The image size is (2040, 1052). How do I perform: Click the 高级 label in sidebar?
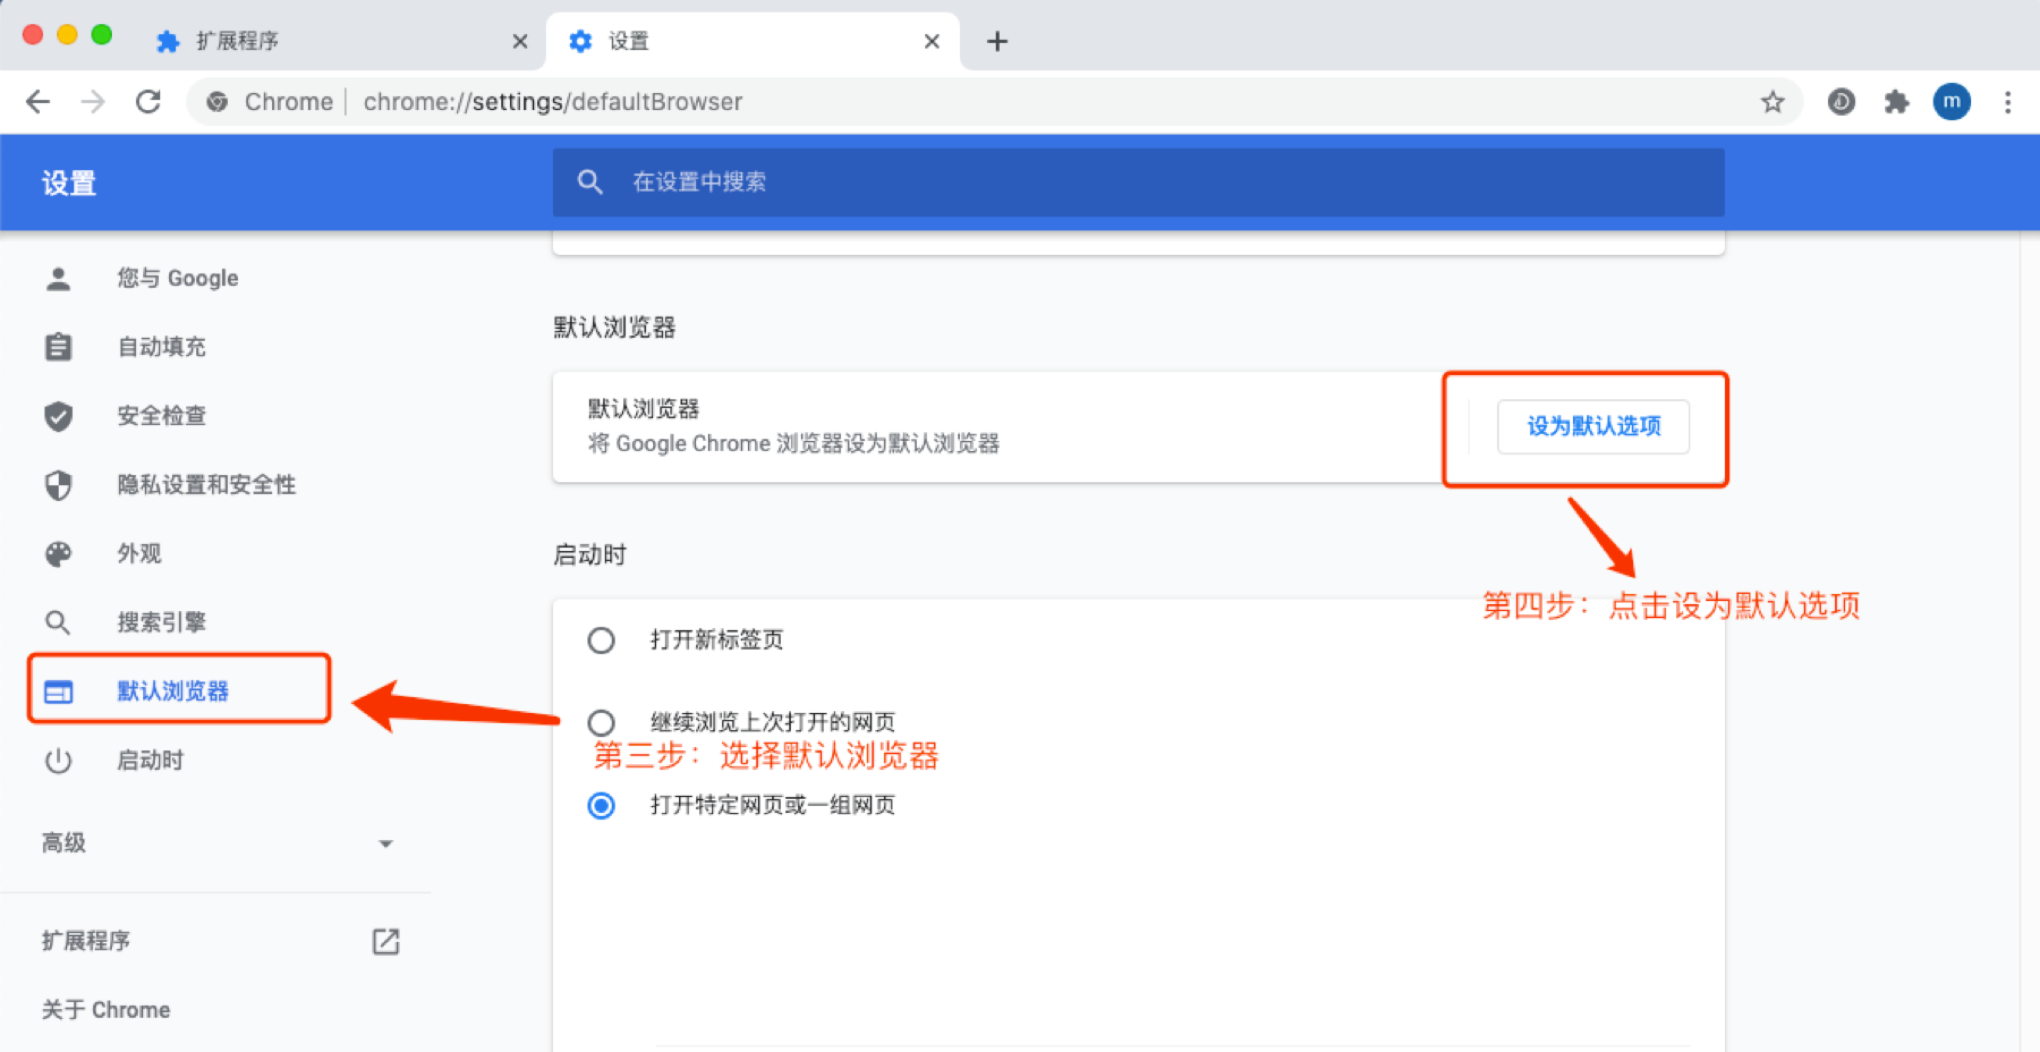tap(63, 843)
